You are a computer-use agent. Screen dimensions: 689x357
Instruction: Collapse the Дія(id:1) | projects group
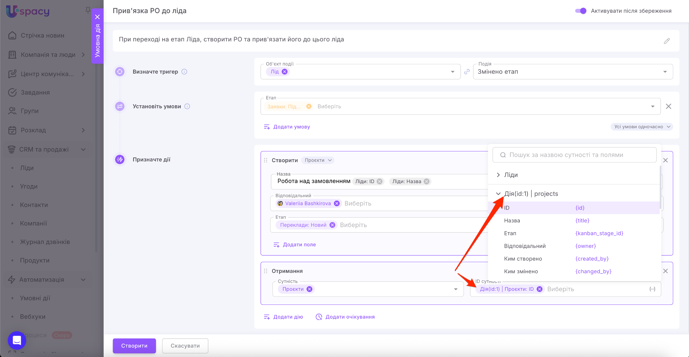498,194
